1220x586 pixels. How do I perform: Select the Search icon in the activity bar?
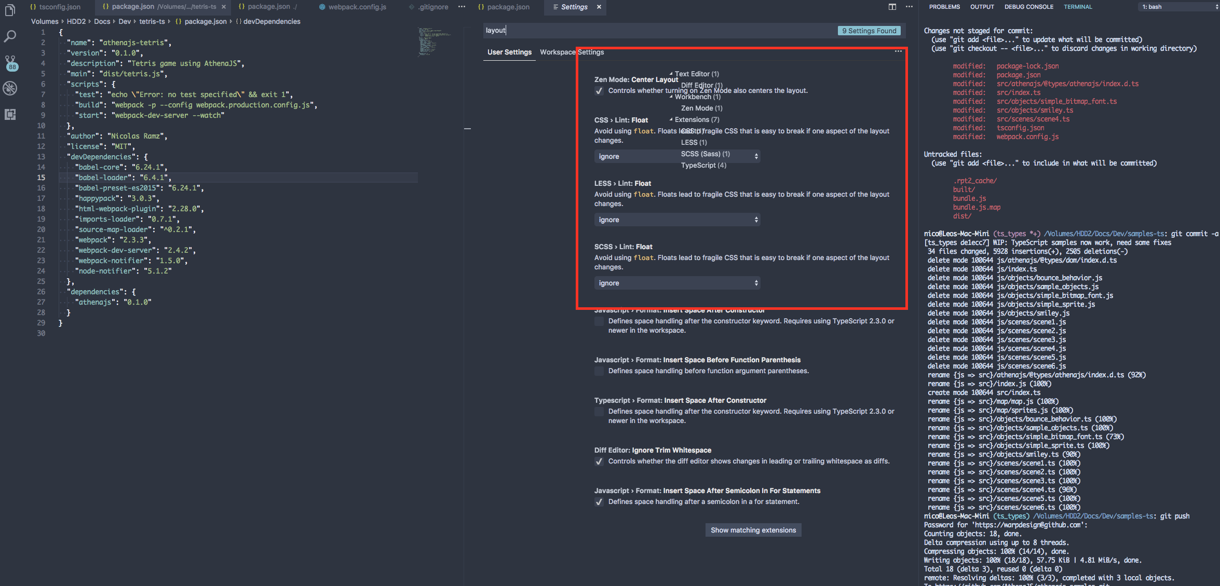(10, 36)
